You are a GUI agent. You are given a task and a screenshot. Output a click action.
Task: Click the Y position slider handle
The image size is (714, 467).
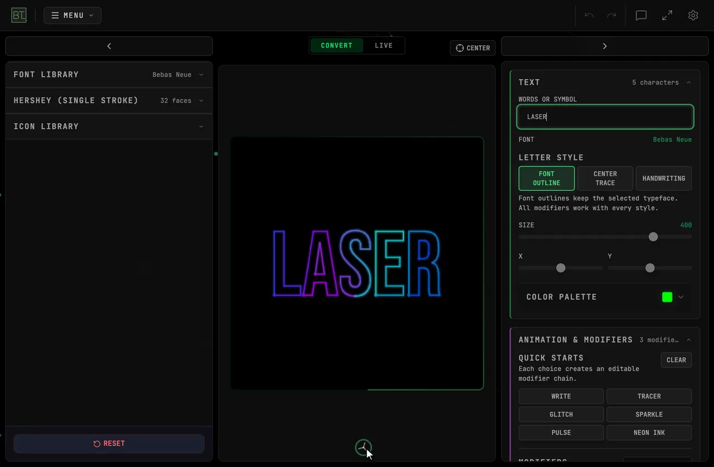pyautogui.click(x=650, y=268)
